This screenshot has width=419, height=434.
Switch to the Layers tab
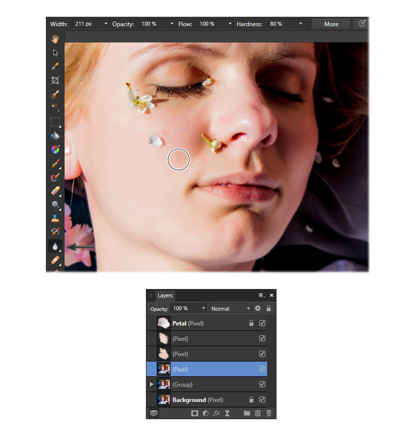(x=165, y=295)
